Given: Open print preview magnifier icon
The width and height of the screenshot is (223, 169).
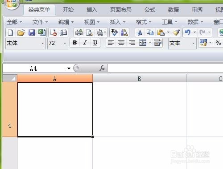Looking at the screenshot, I should 89,32.
